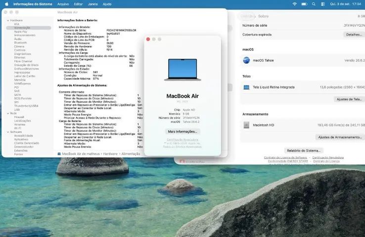Select Gravação de Disco in sidebar
Screen dimensions: 365x237
click(26, 65)
